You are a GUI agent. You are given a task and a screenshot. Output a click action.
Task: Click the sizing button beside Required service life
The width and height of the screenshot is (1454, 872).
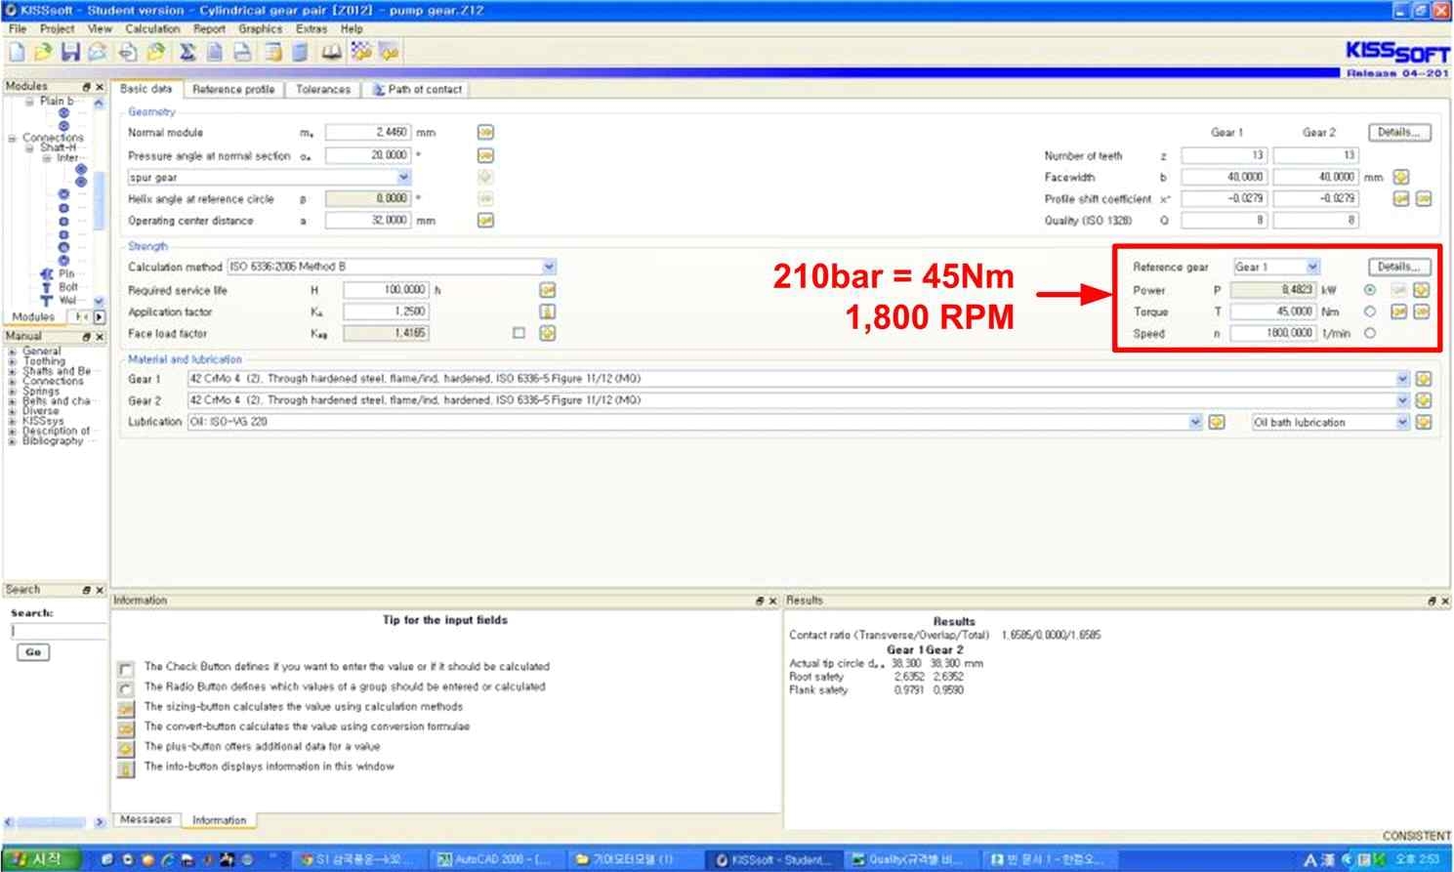(548, 290)
